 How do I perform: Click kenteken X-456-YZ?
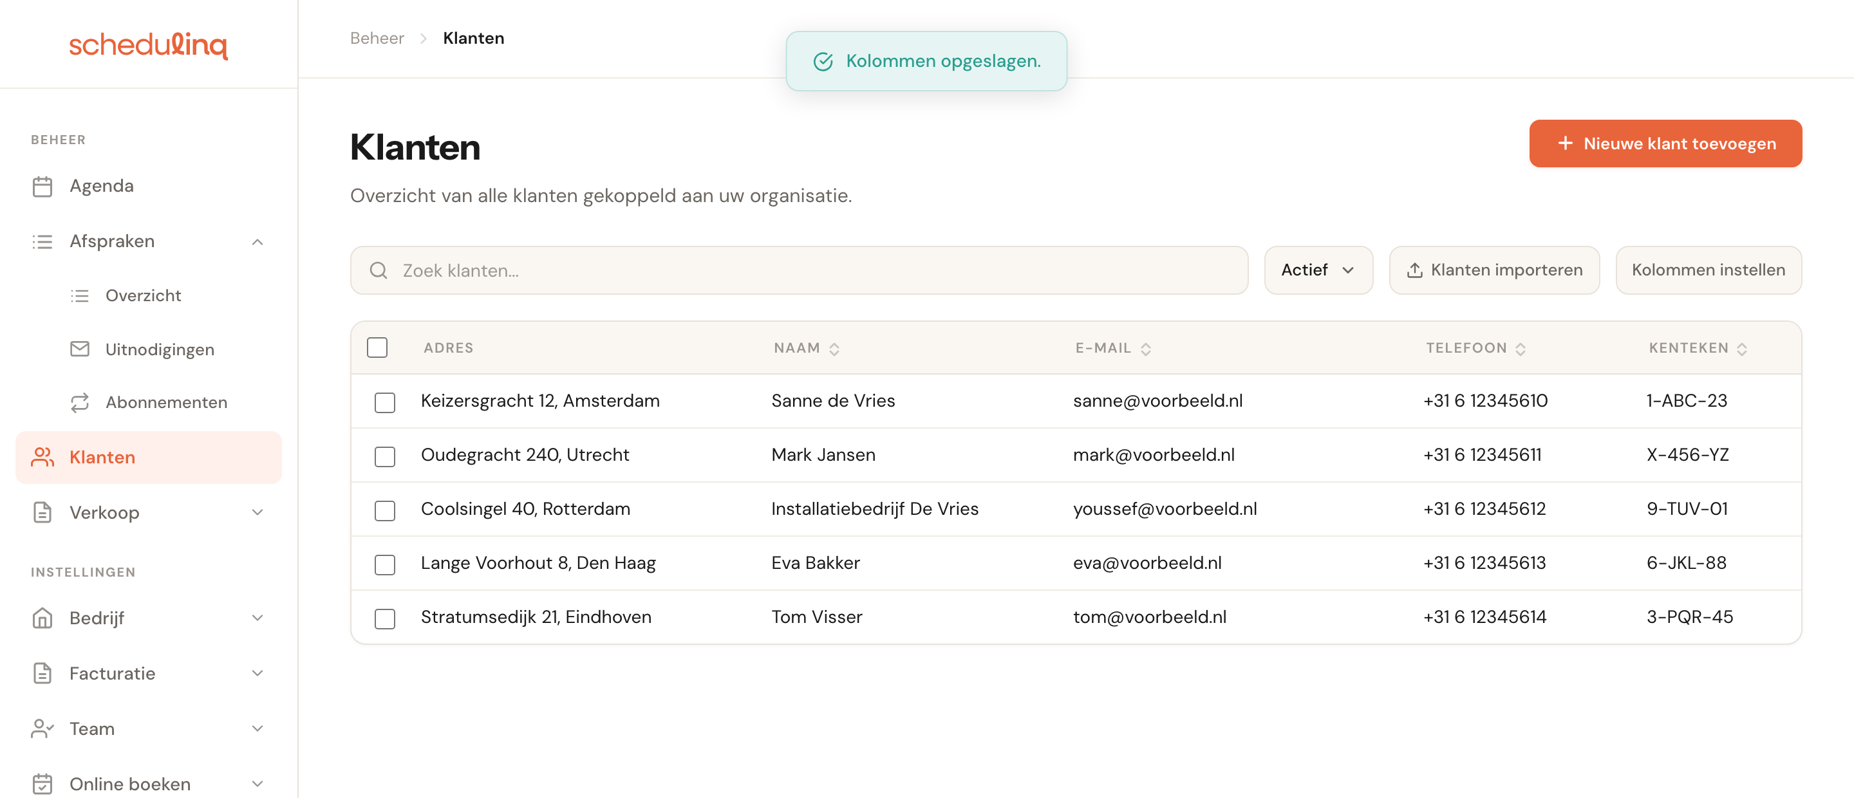pos(1687,455)
